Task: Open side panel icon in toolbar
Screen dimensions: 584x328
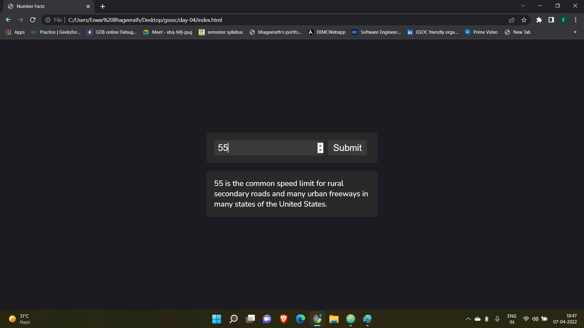Action: pyautogui.click(x=551, y=20)
